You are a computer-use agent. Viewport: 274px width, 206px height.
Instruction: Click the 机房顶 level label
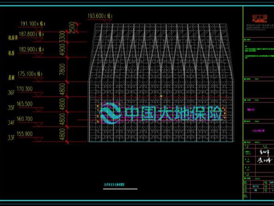click(13, 38)
